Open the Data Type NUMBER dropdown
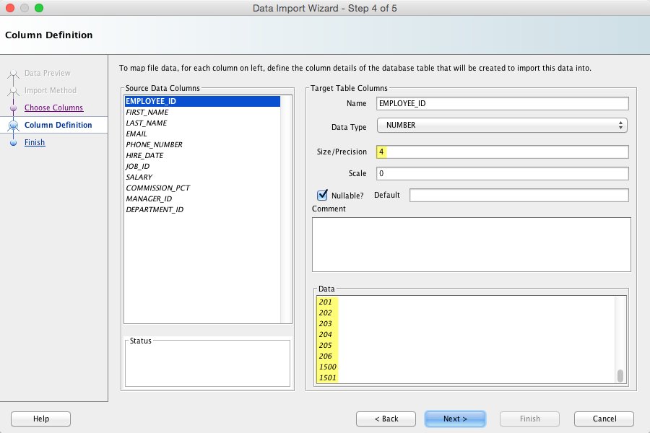650x433 pixels. click(x=502, y=125)
